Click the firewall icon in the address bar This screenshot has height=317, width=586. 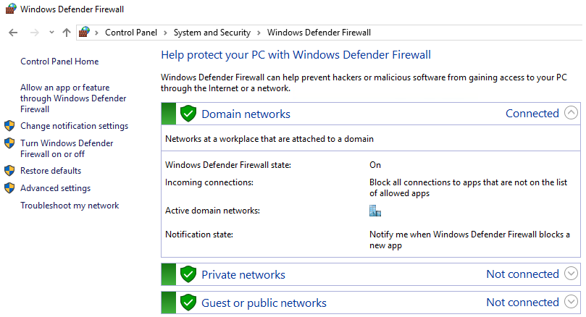click(85, 33)
